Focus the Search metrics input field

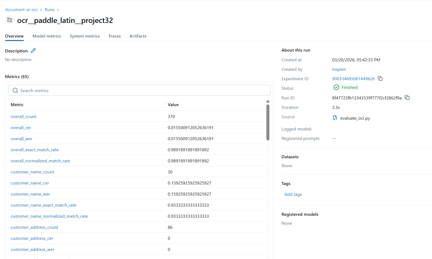tap(143, 90)
